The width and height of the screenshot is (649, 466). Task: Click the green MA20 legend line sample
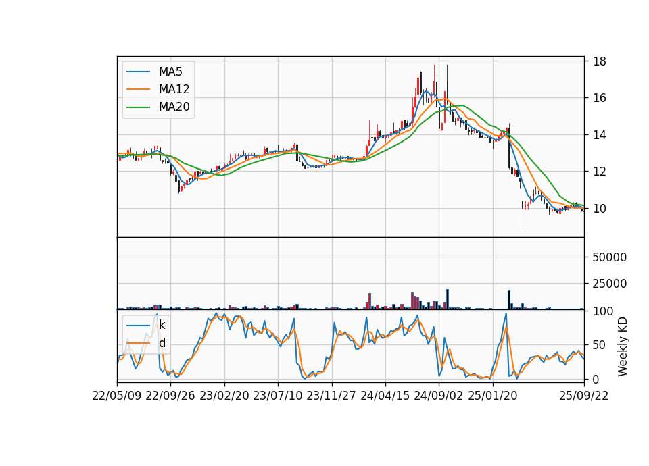pyautogui.click(x=138, y=107)
